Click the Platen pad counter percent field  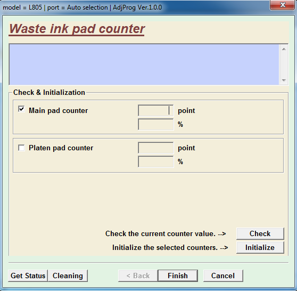tap(156, 161)
